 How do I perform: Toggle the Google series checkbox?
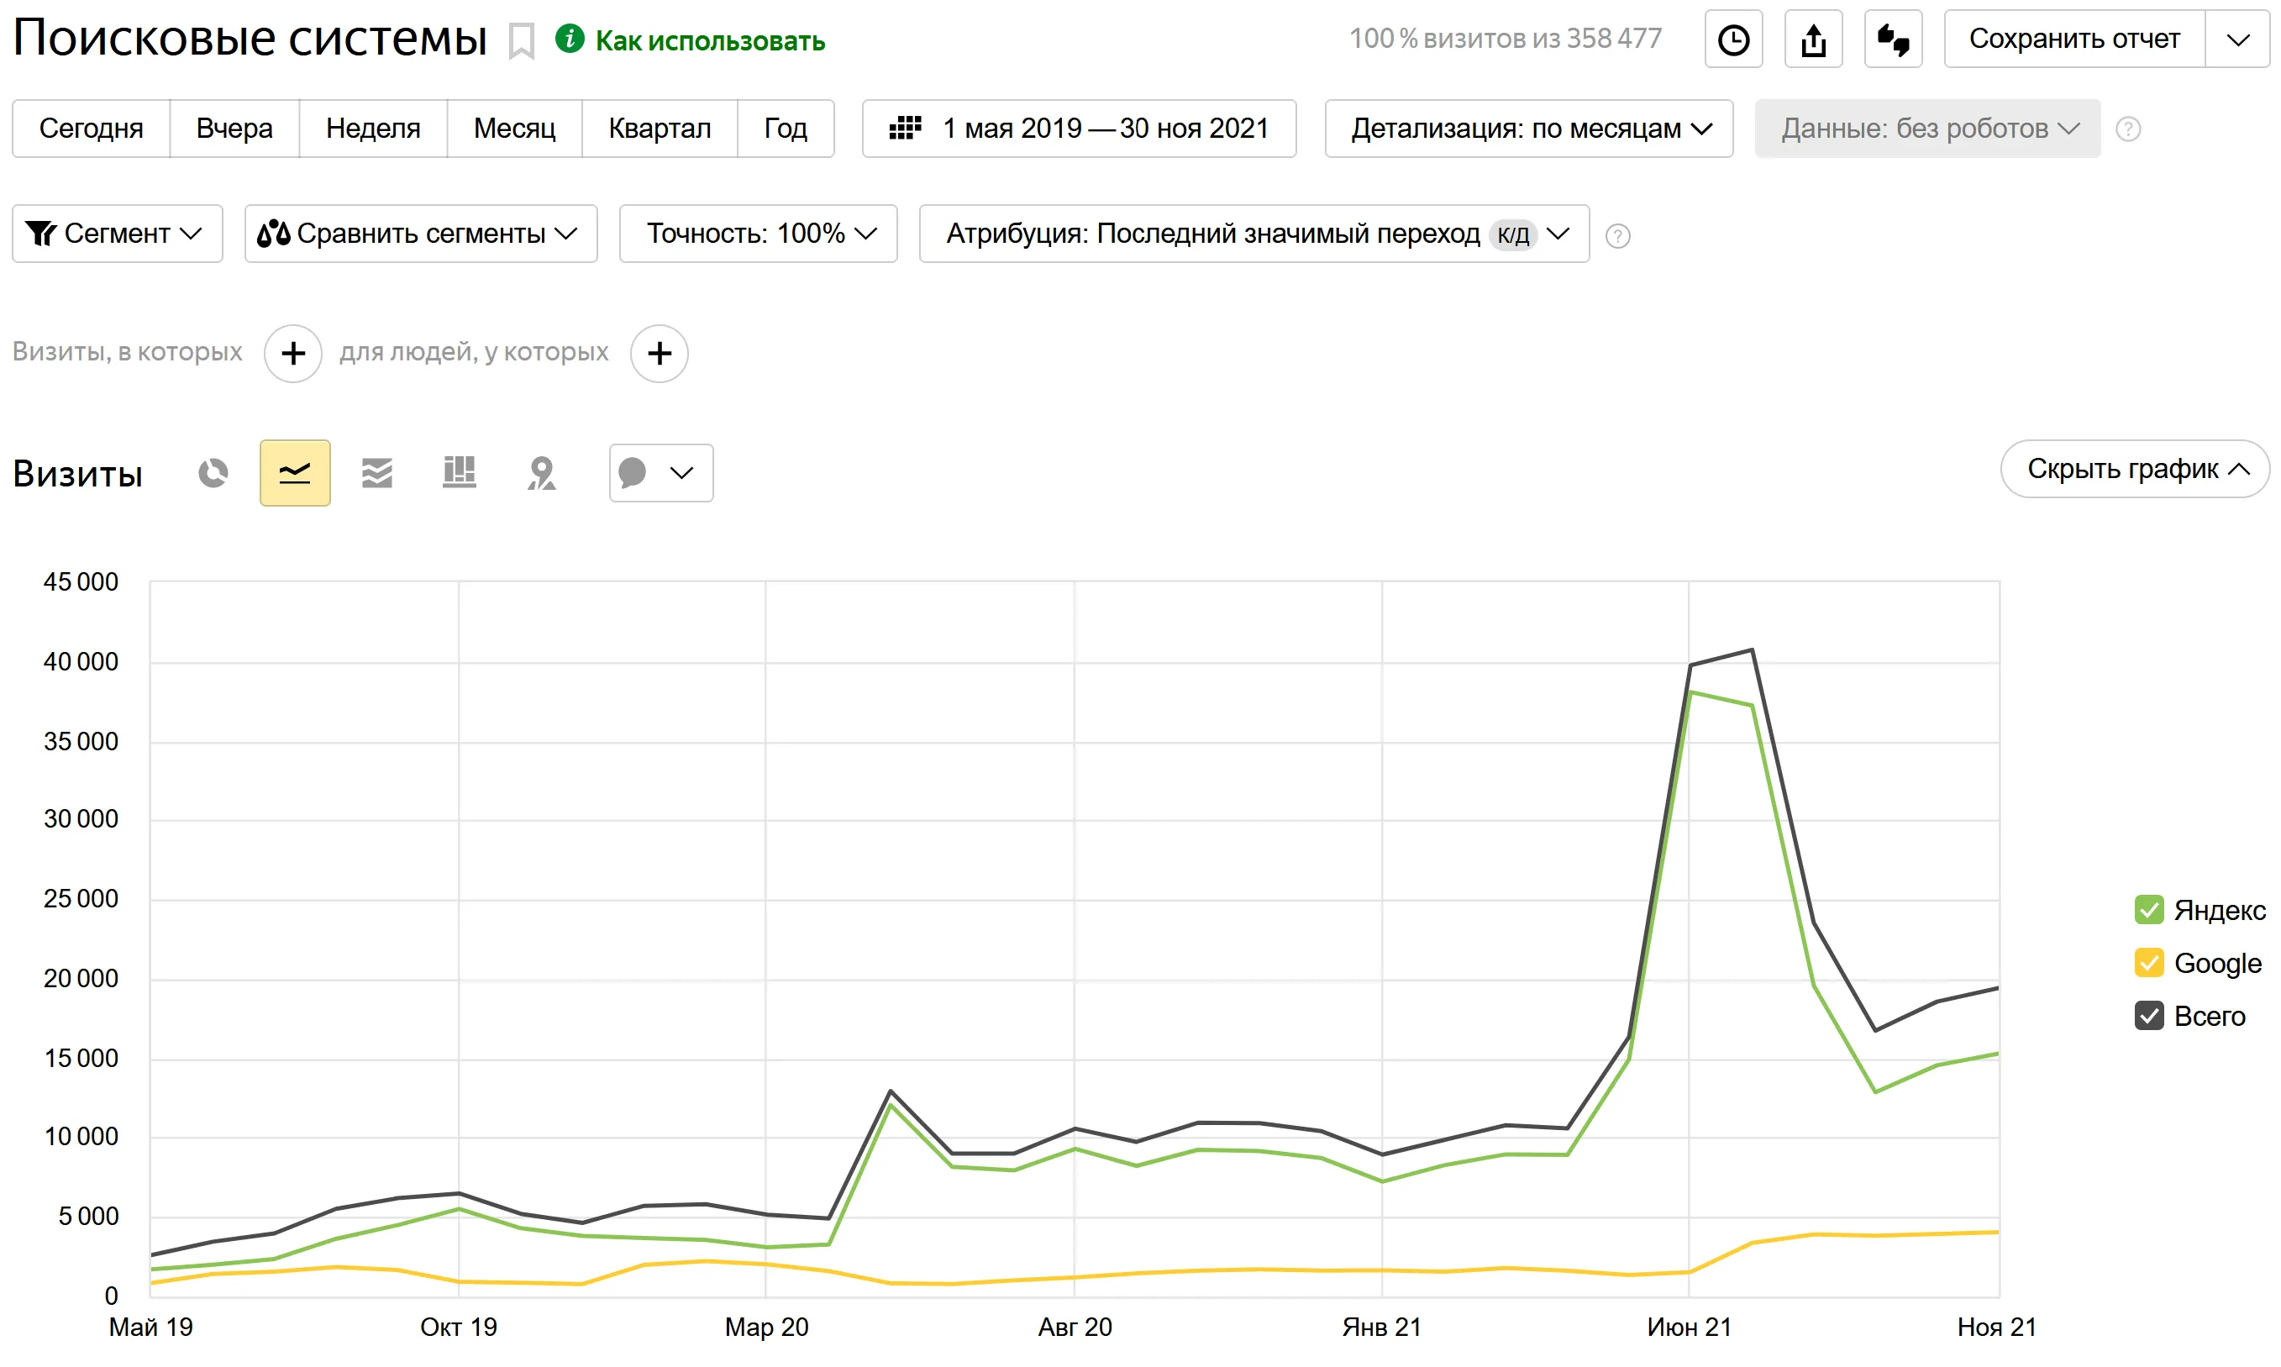click(2147, 963)
